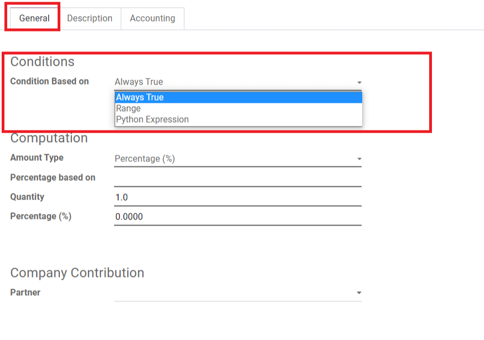Open the Description tab
This screenshot has width=484, height=340.
tap(90, 18)
